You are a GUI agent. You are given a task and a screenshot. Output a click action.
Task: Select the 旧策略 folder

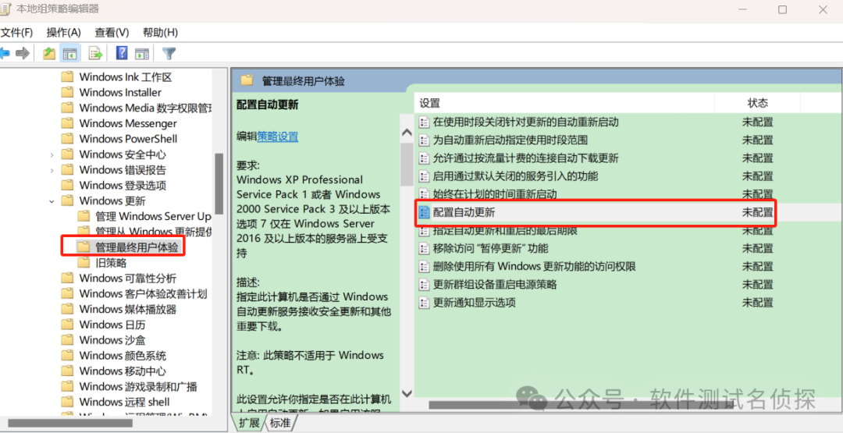(x=102, y=263)
